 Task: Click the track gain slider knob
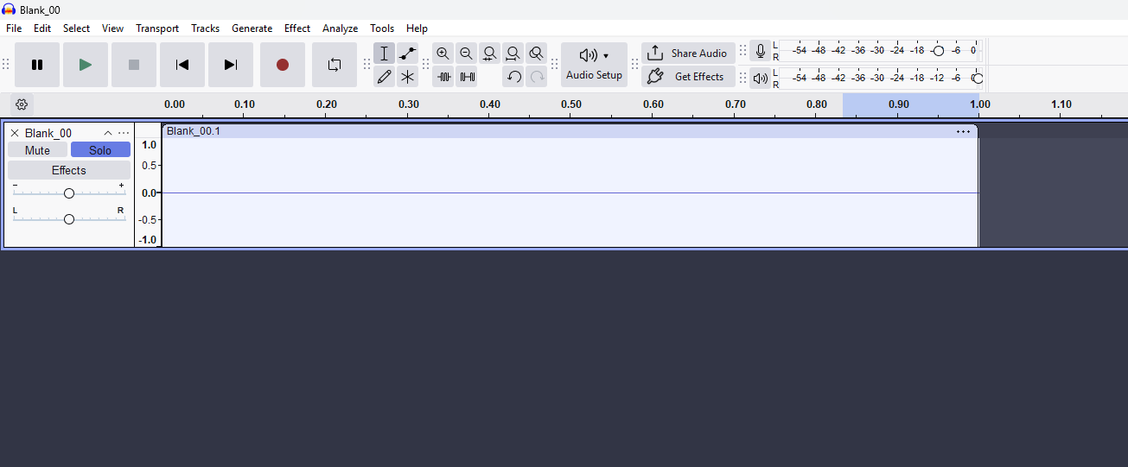pos(69,193)
